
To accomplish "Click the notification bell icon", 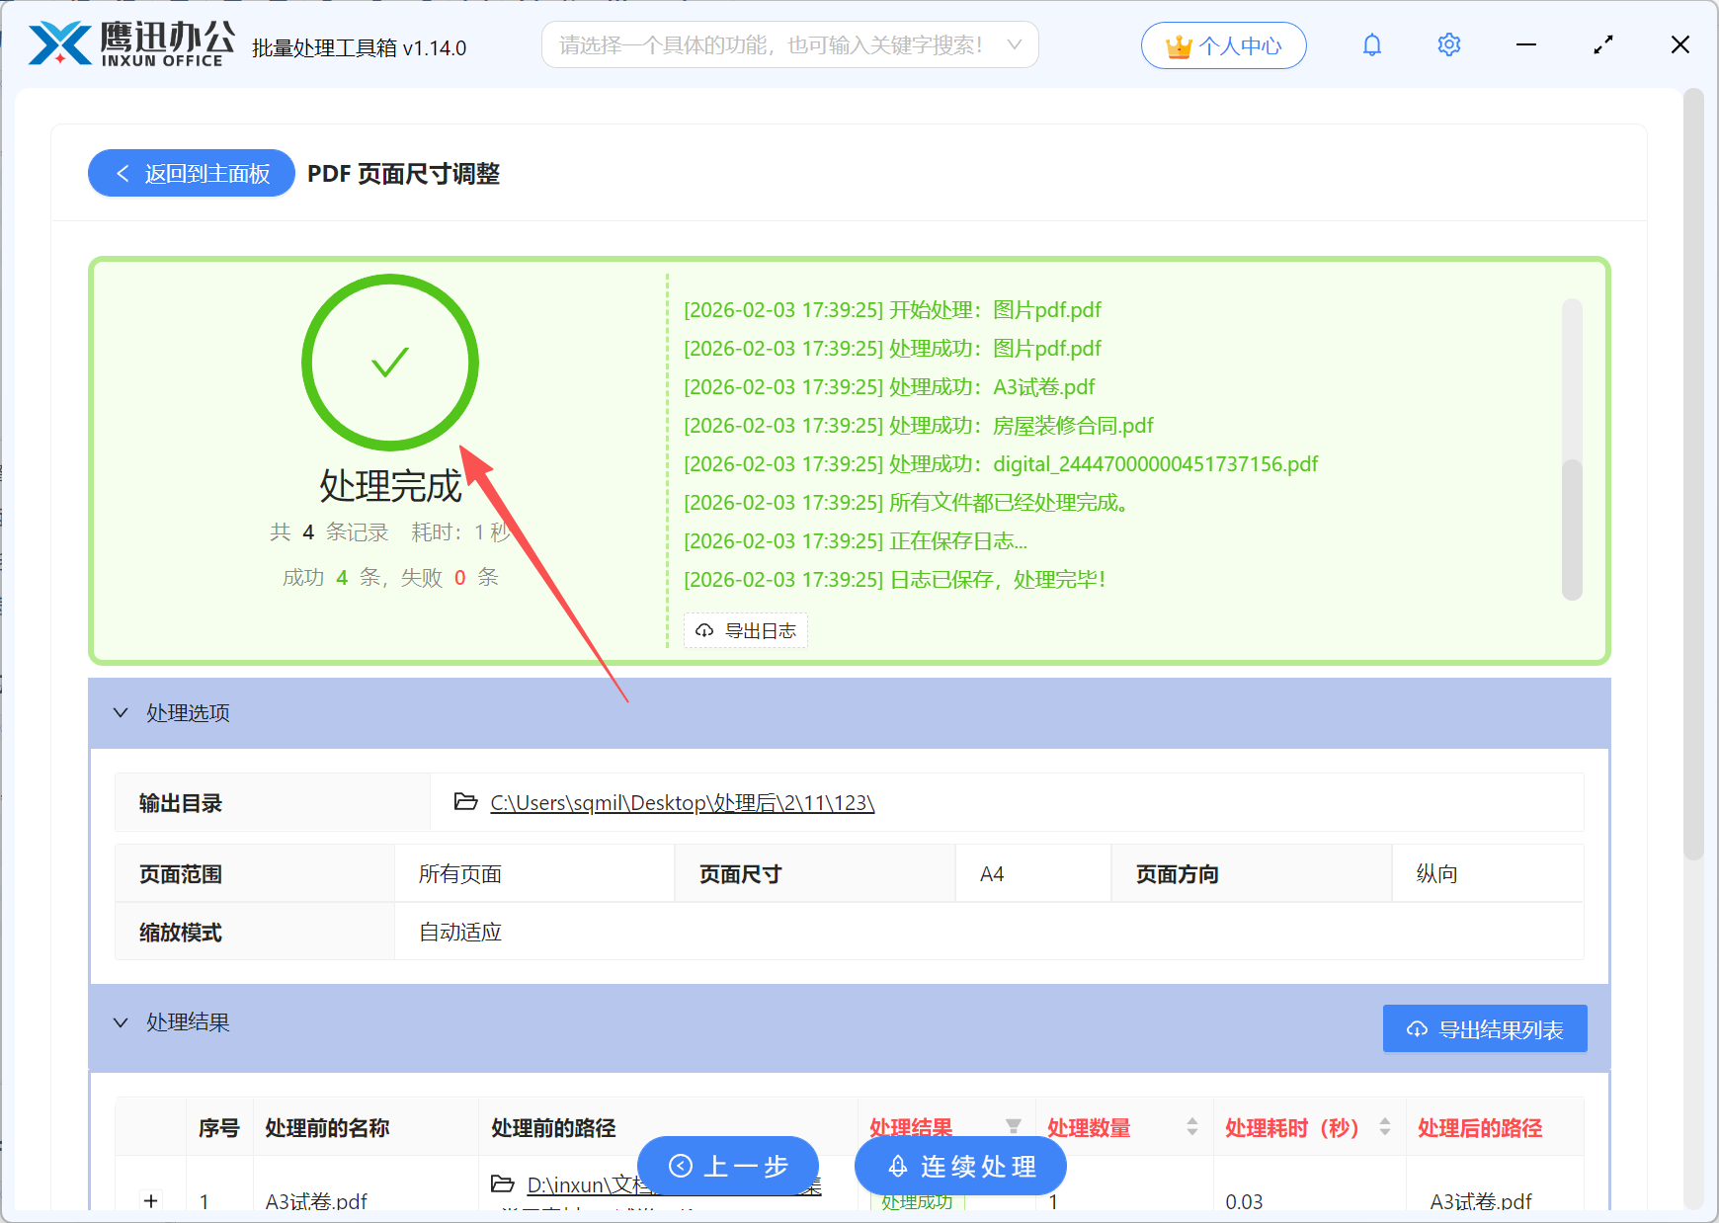I will click(x=1371, y=44).
